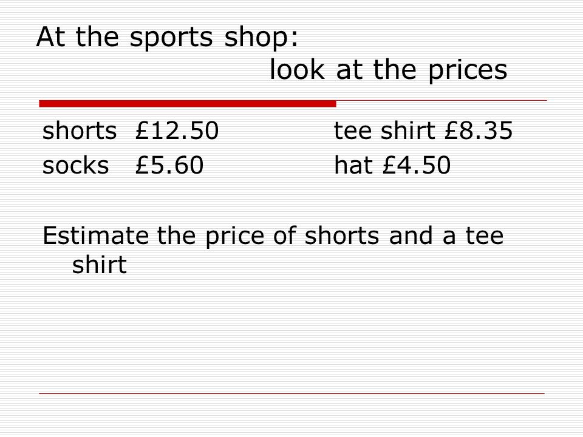The height and width of the screenshot is (437, 583).
Task: Click the word 'Estimate' in the question
Action: (95, 235)
